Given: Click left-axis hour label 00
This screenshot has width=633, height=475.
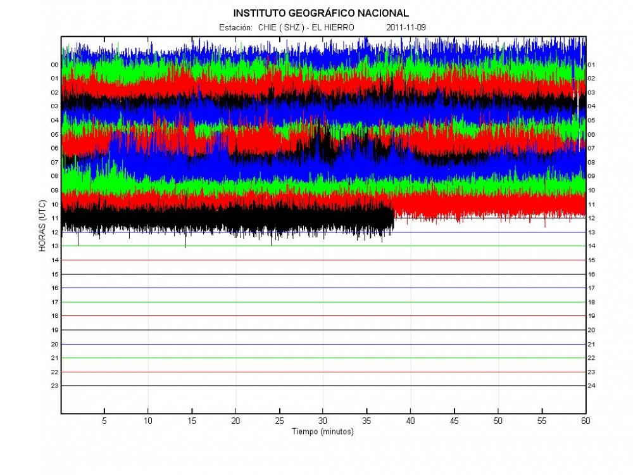Looking at the screenshot, I should click(55, 65).
